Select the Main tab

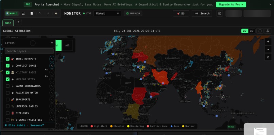(x=8, y=23)
